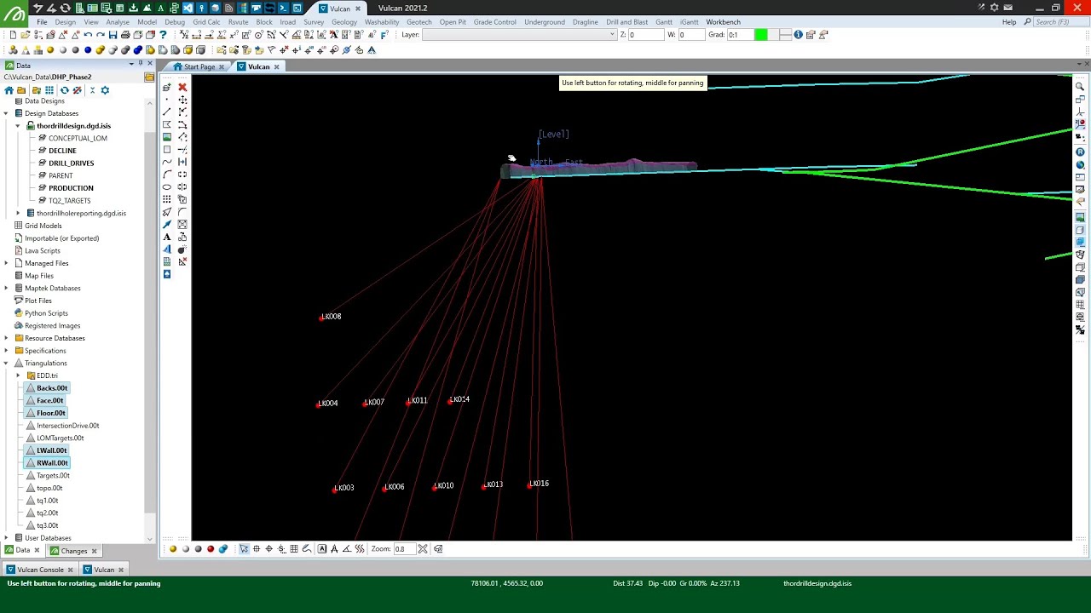The height and width of the screenshot is (613, 1091).
Task: Expand the Resource Databases node
Action: coord(6,338)
